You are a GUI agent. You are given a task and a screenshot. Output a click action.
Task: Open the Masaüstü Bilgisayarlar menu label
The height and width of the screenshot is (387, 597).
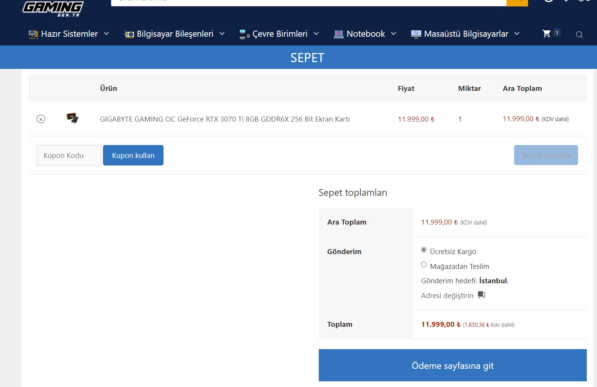coord(466,34)
